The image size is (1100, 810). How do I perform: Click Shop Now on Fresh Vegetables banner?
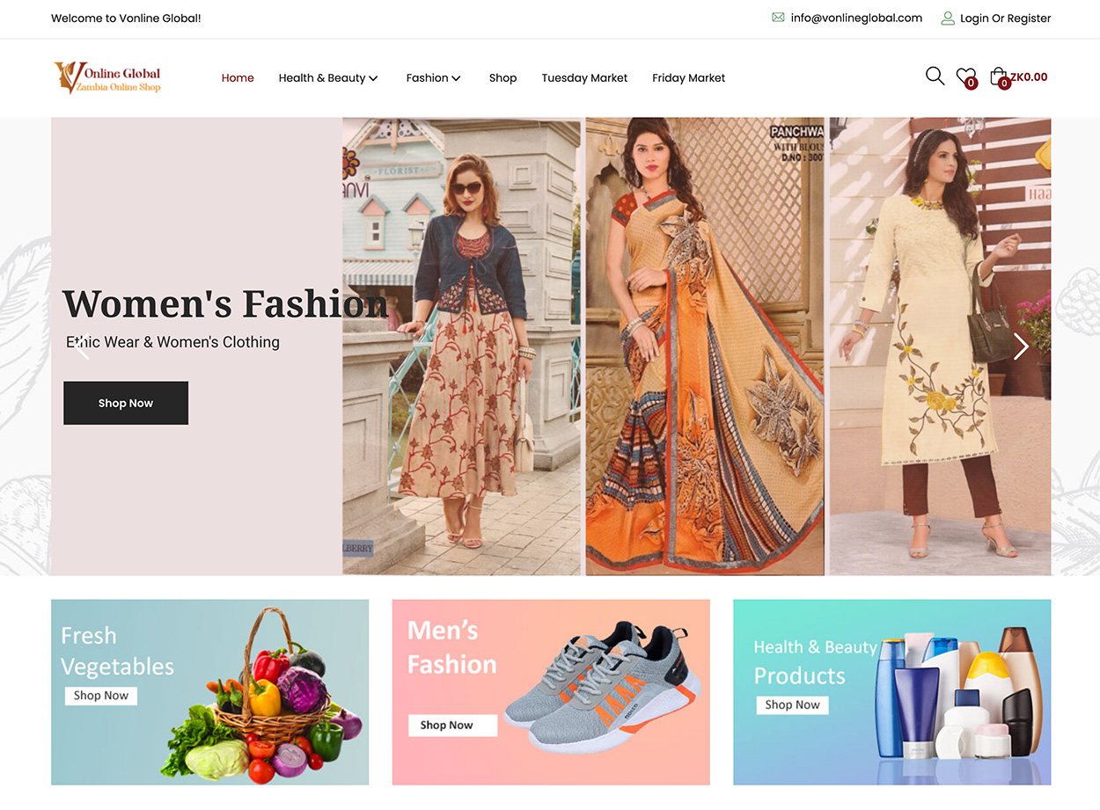coord(101,696)
